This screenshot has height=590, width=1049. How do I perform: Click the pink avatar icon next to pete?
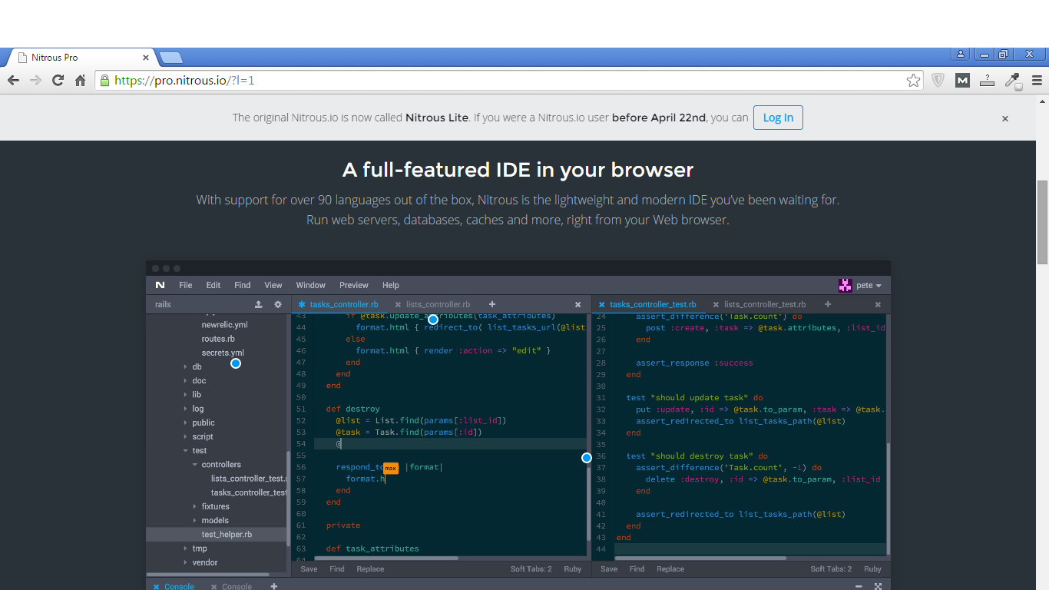coord(845,285)
